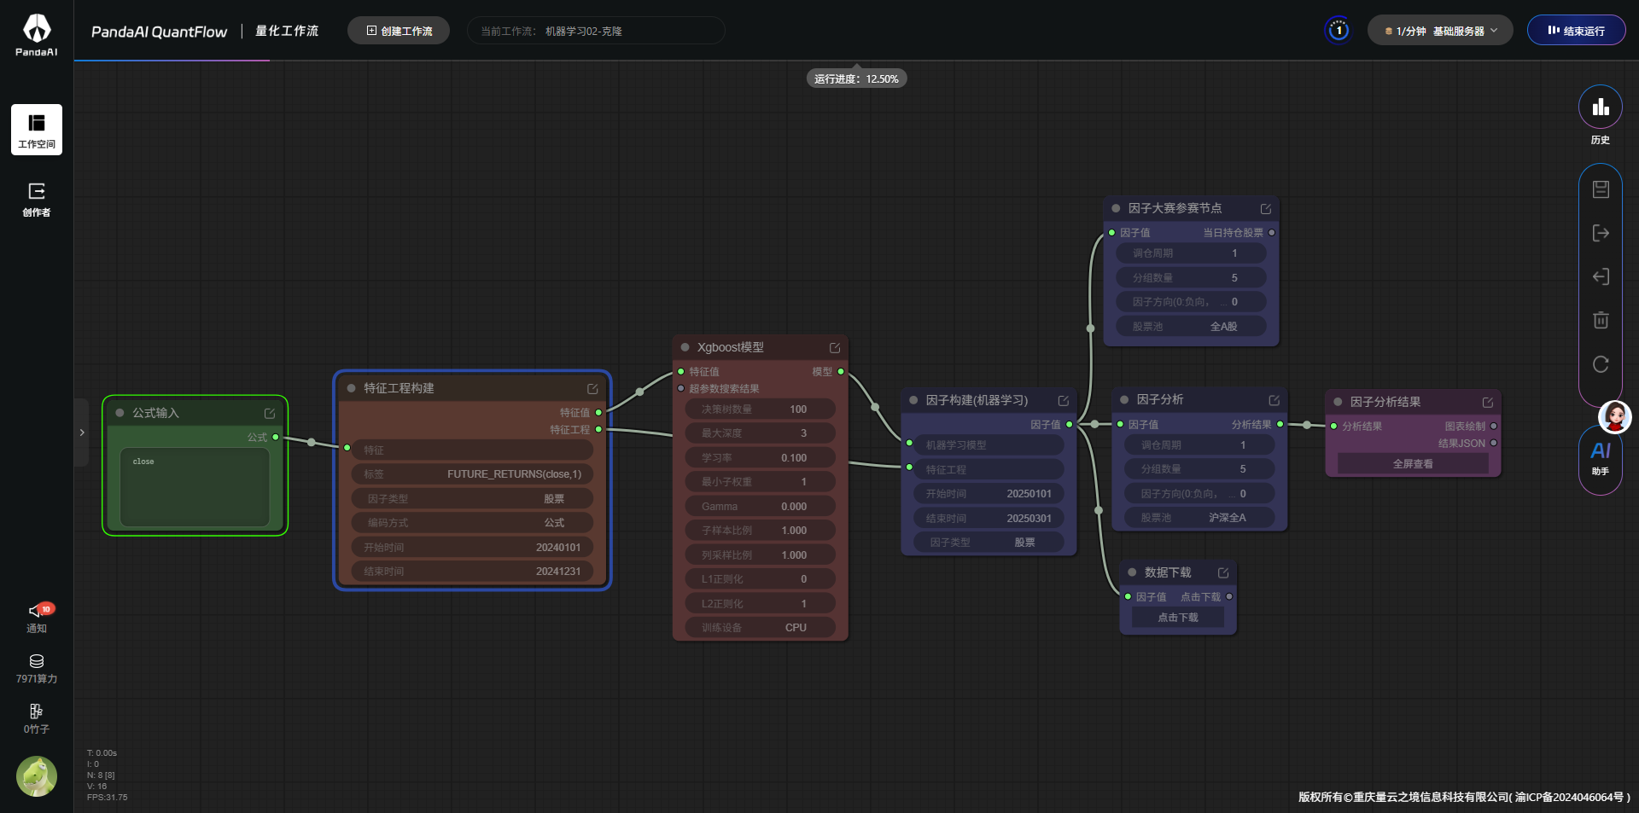Click the save workflow icon
The height and width of the screenshot is (813, 1639).
(x=1601, y=189)
